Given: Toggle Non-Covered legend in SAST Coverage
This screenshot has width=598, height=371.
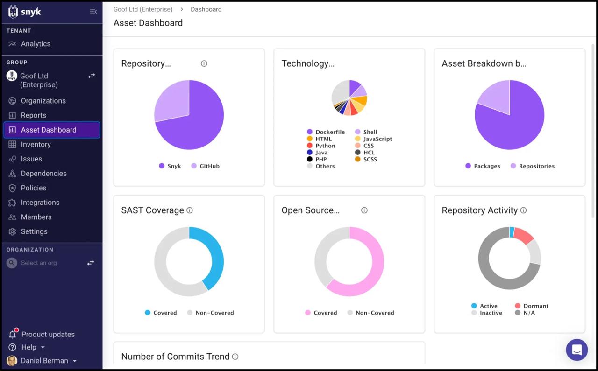Looking at the screenshot, I should 211,313.
